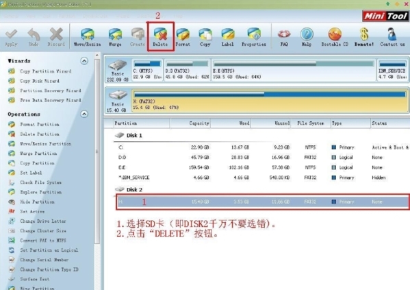Screen dimensions: 410x290
Task: Collapse the Operations section chevron
Action: (x=84, y=114)
